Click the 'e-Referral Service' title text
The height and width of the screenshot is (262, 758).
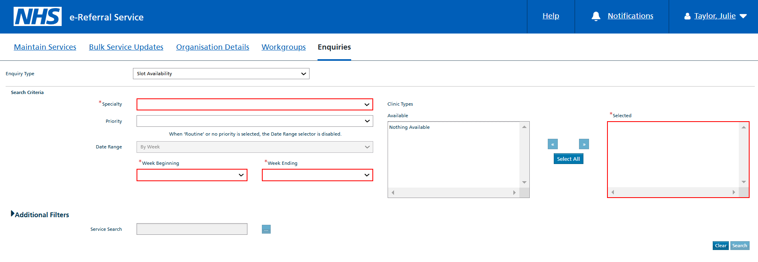coord(107,17)
